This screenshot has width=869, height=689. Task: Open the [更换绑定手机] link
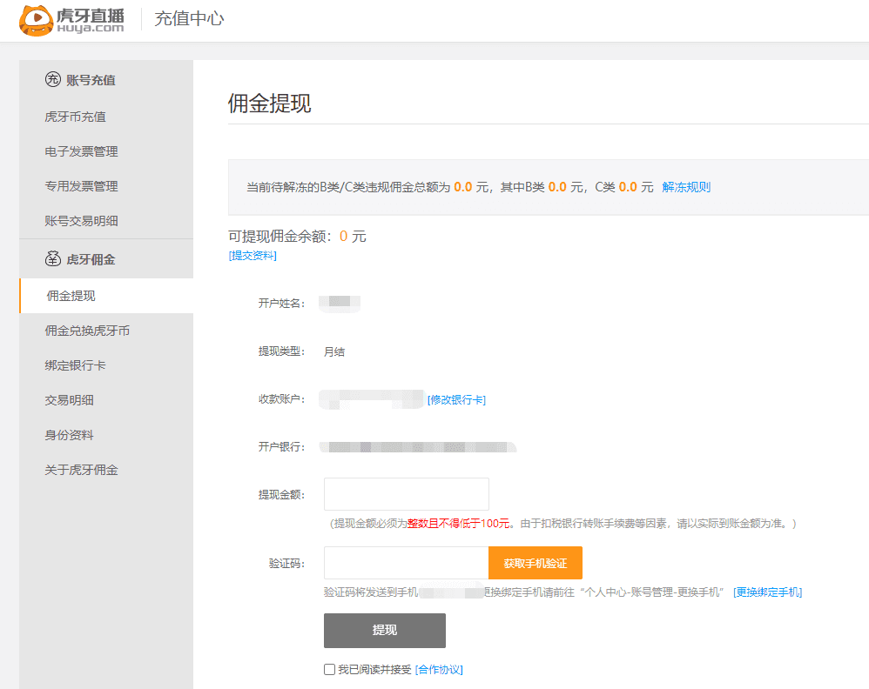[x=767, y=592]
